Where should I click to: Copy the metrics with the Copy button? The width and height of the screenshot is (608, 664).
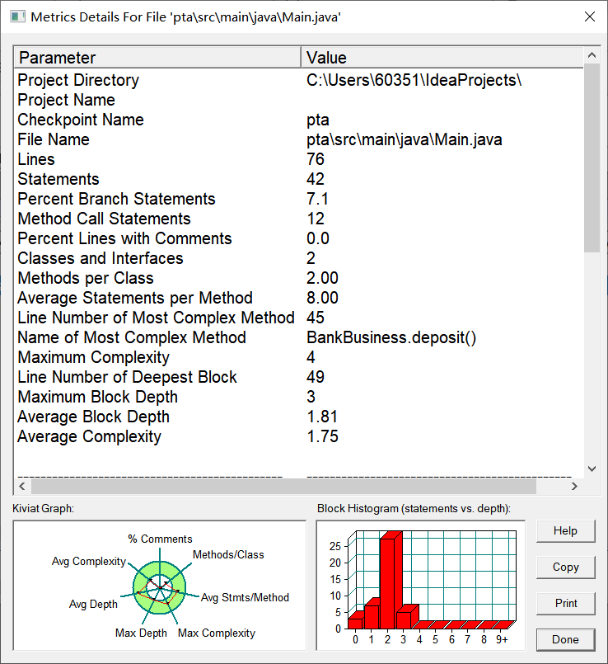(566, 567)
